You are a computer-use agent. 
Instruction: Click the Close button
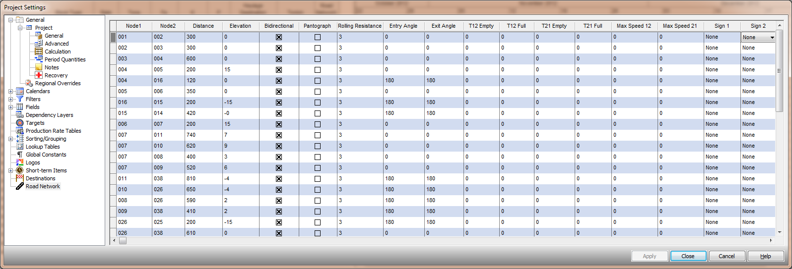pos(688,256)
